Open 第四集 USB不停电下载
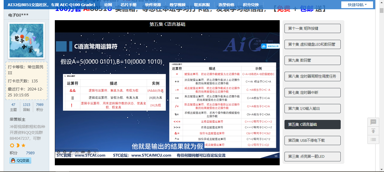Viewport: 384px width, 172px height. (x=313, y=140)
